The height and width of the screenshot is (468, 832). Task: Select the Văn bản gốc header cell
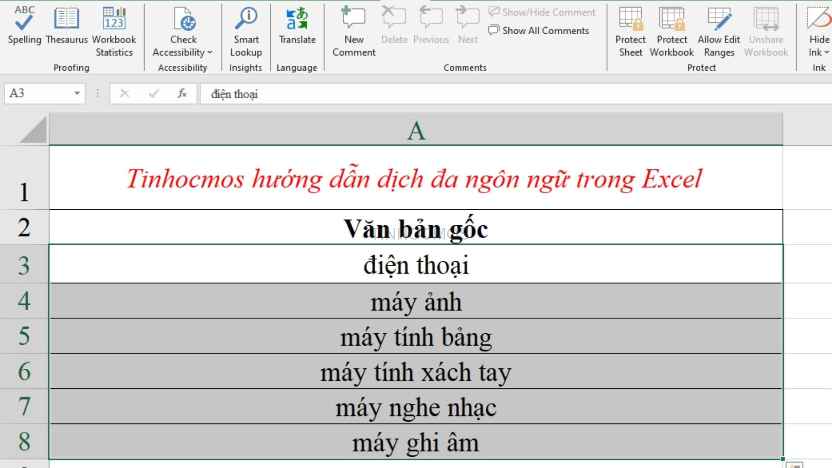click(x=416, y=227)
